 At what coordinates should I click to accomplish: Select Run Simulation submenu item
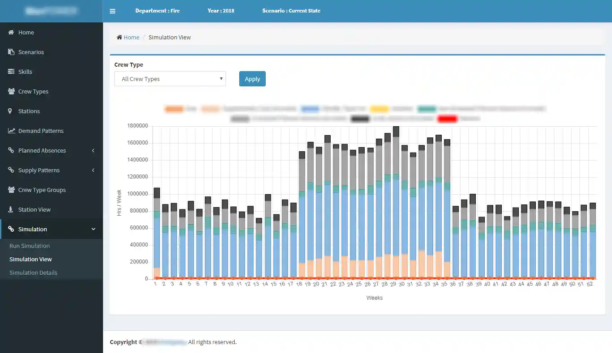[x=30, y=246]
